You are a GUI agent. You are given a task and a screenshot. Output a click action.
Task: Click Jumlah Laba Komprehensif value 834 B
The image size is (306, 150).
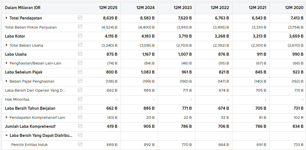point(298,126)
